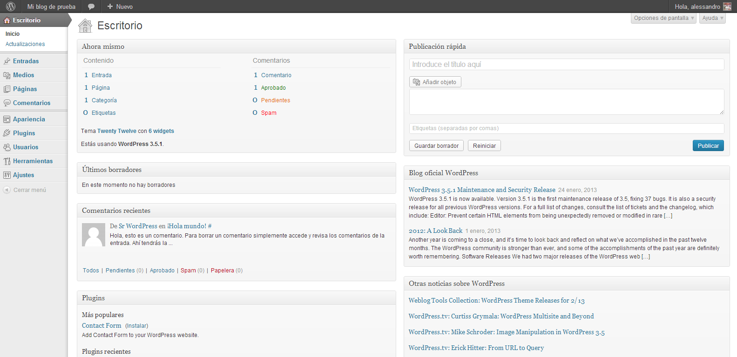This screenshot has width=737, height=357.
Task: Open the comments bubble icon in admin bar
Action: [x=91, y=7]
